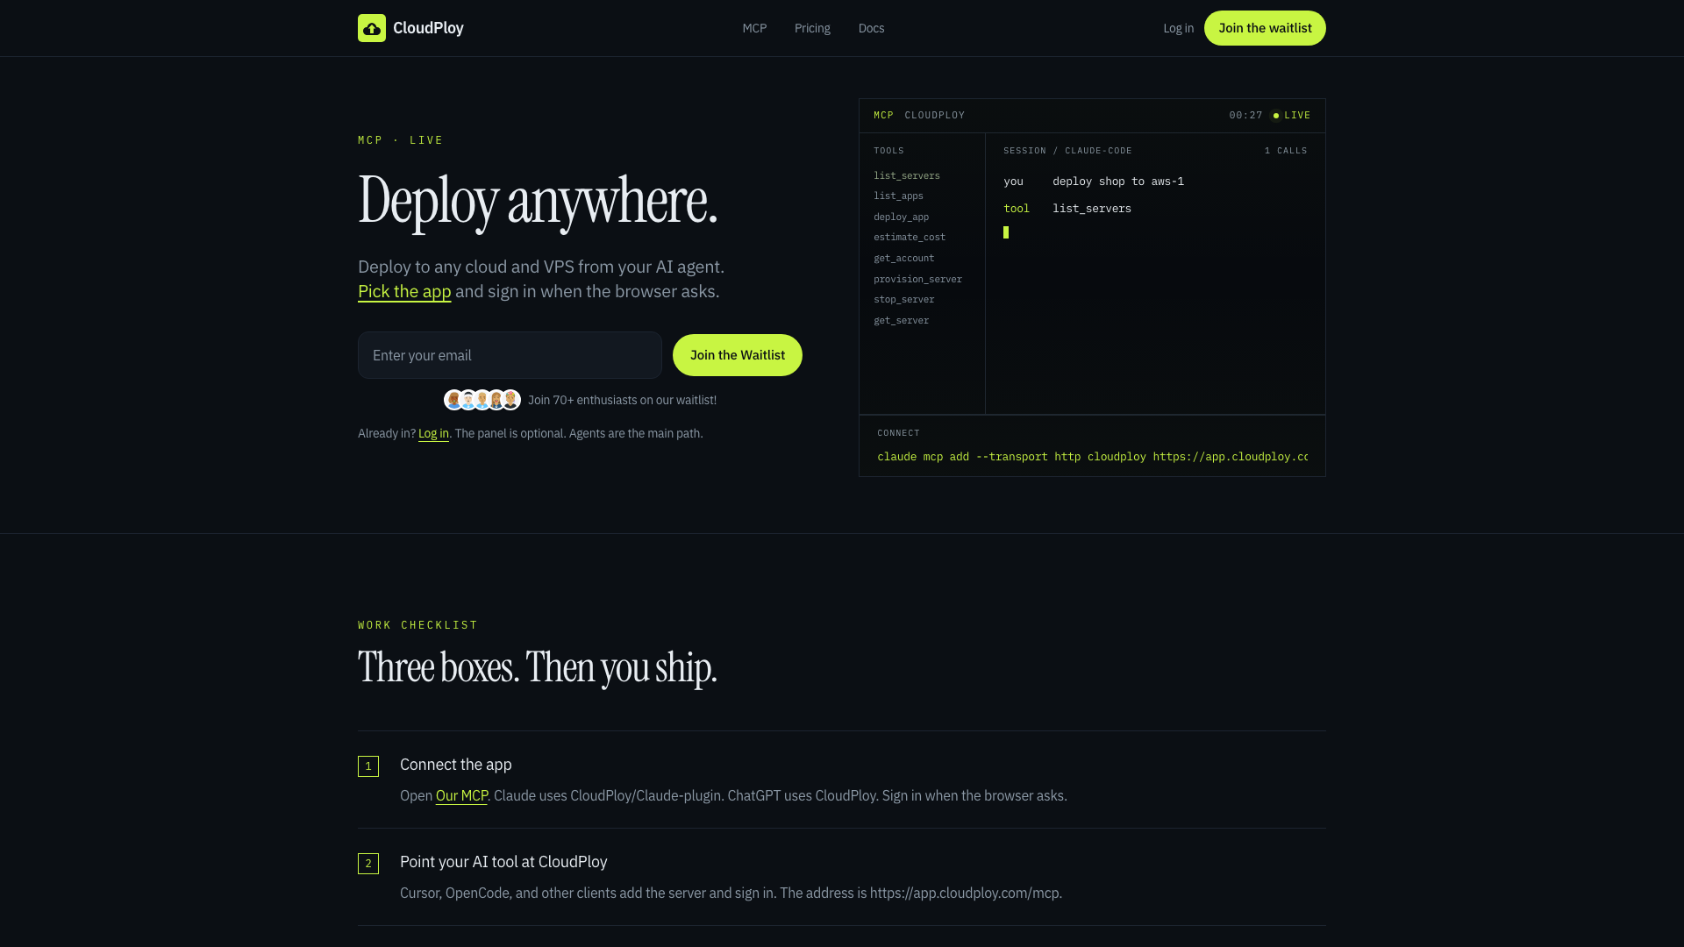Click the Join the Waitlist button beside email field
The image size is (1684, 947).
pos(738,355)
